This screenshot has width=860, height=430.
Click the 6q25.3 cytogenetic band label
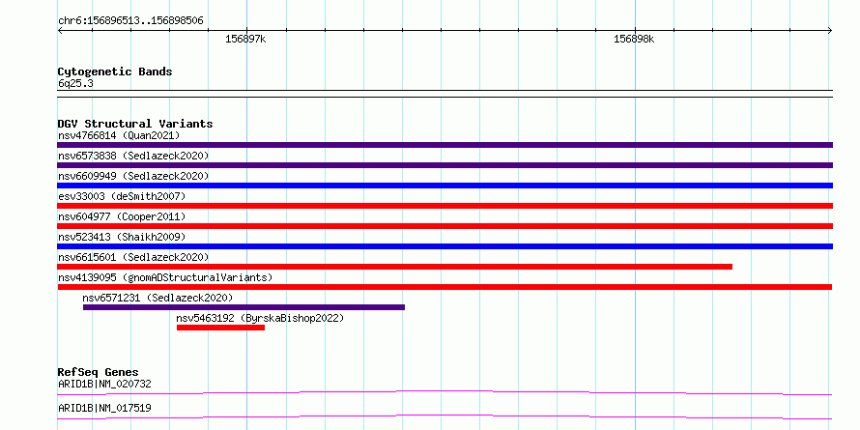click(x=74, y=83)
